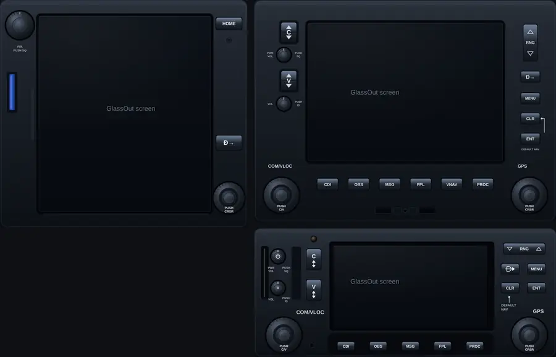This screenshot has width=556, height=357.
Task: Click the blue card slot on left unit
Action: tap(12, 92)
